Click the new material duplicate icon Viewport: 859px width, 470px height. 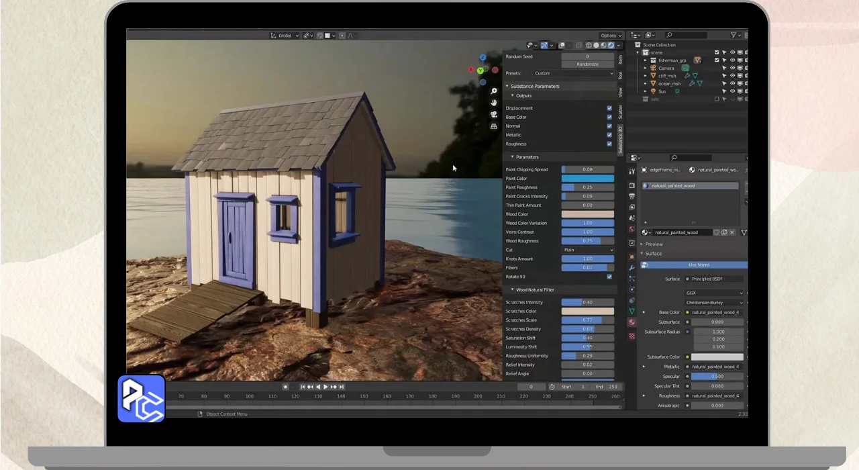pyautogui.click(x=724, y=232)
